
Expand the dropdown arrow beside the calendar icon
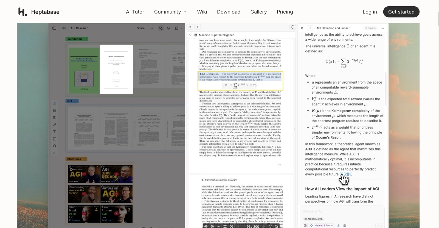182,28
